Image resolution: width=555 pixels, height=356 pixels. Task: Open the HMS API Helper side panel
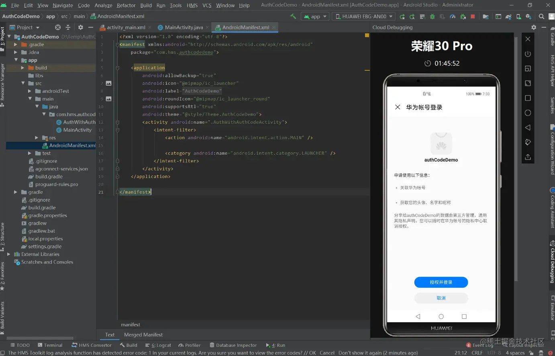click(552, 71)
